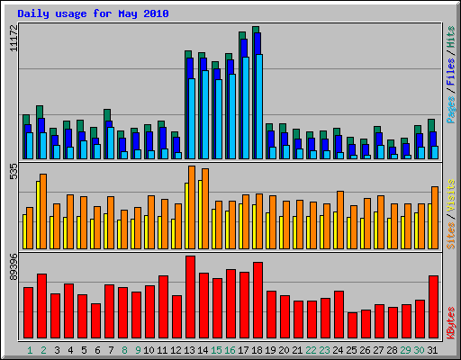
Task: Click the yellow sites bar for day 17
Action: tap(240, 226)
